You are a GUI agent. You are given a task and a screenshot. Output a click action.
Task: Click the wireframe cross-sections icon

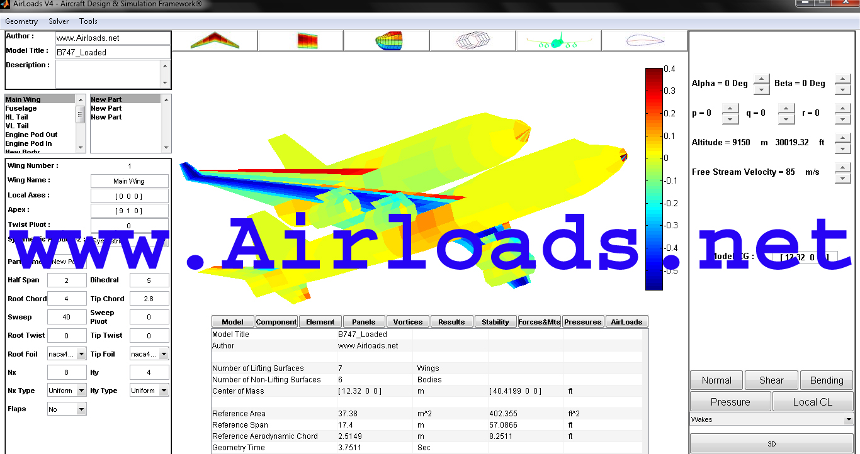click(x=473, y=41)
